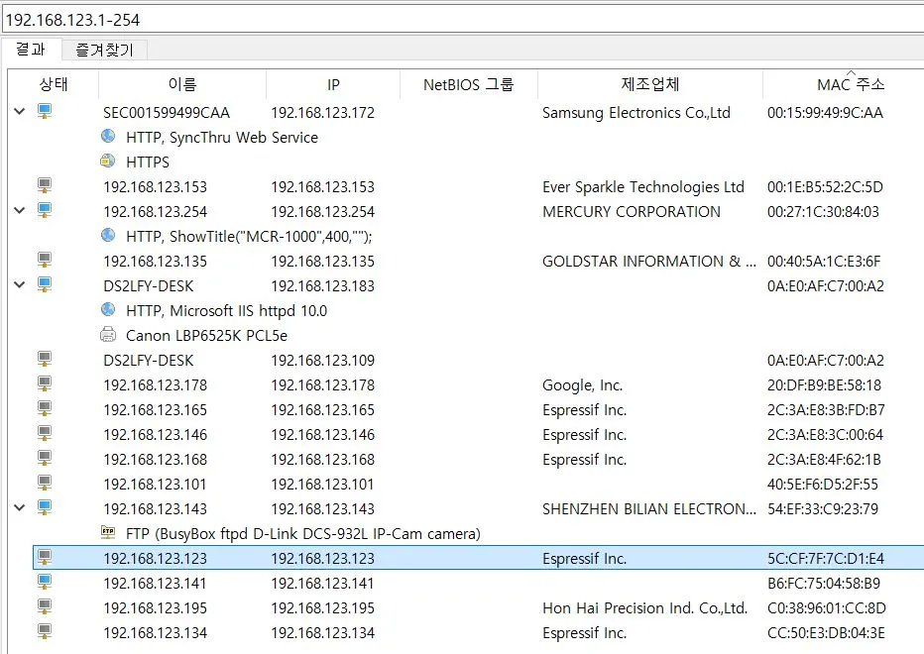The image size is (924, 654).
Task: Click computer icon for 192.168.123.141 row
Action: (x=45, y=582)
